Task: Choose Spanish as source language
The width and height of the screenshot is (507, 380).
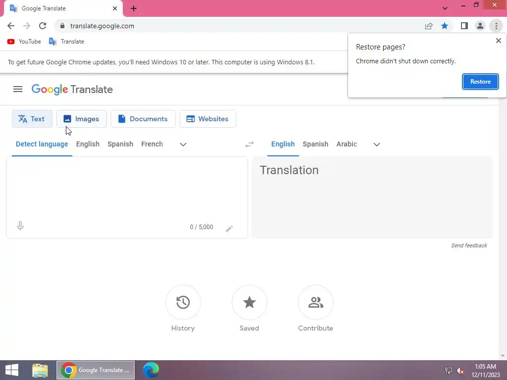Action: [120, 144]
